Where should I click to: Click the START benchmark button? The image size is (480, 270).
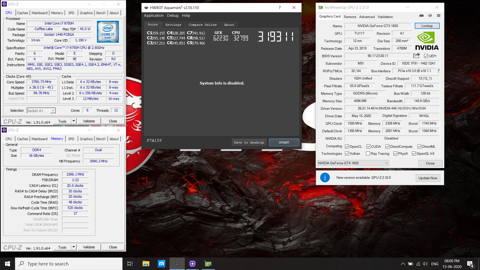click(284, 142)
